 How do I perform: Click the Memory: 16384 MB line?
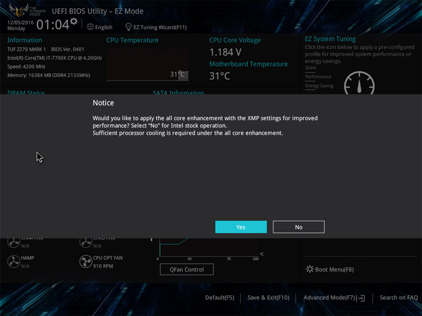[x=49, y=75]
